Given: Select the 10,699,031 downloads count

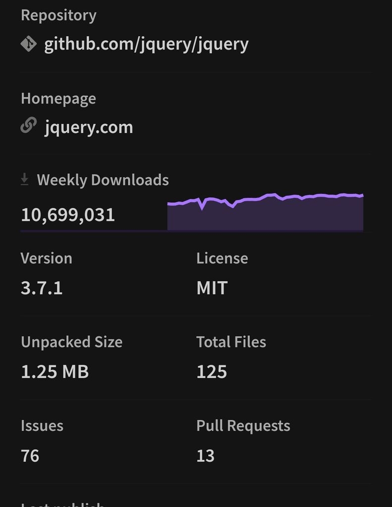Looking at the screenshot, I should tap(68, 215).
